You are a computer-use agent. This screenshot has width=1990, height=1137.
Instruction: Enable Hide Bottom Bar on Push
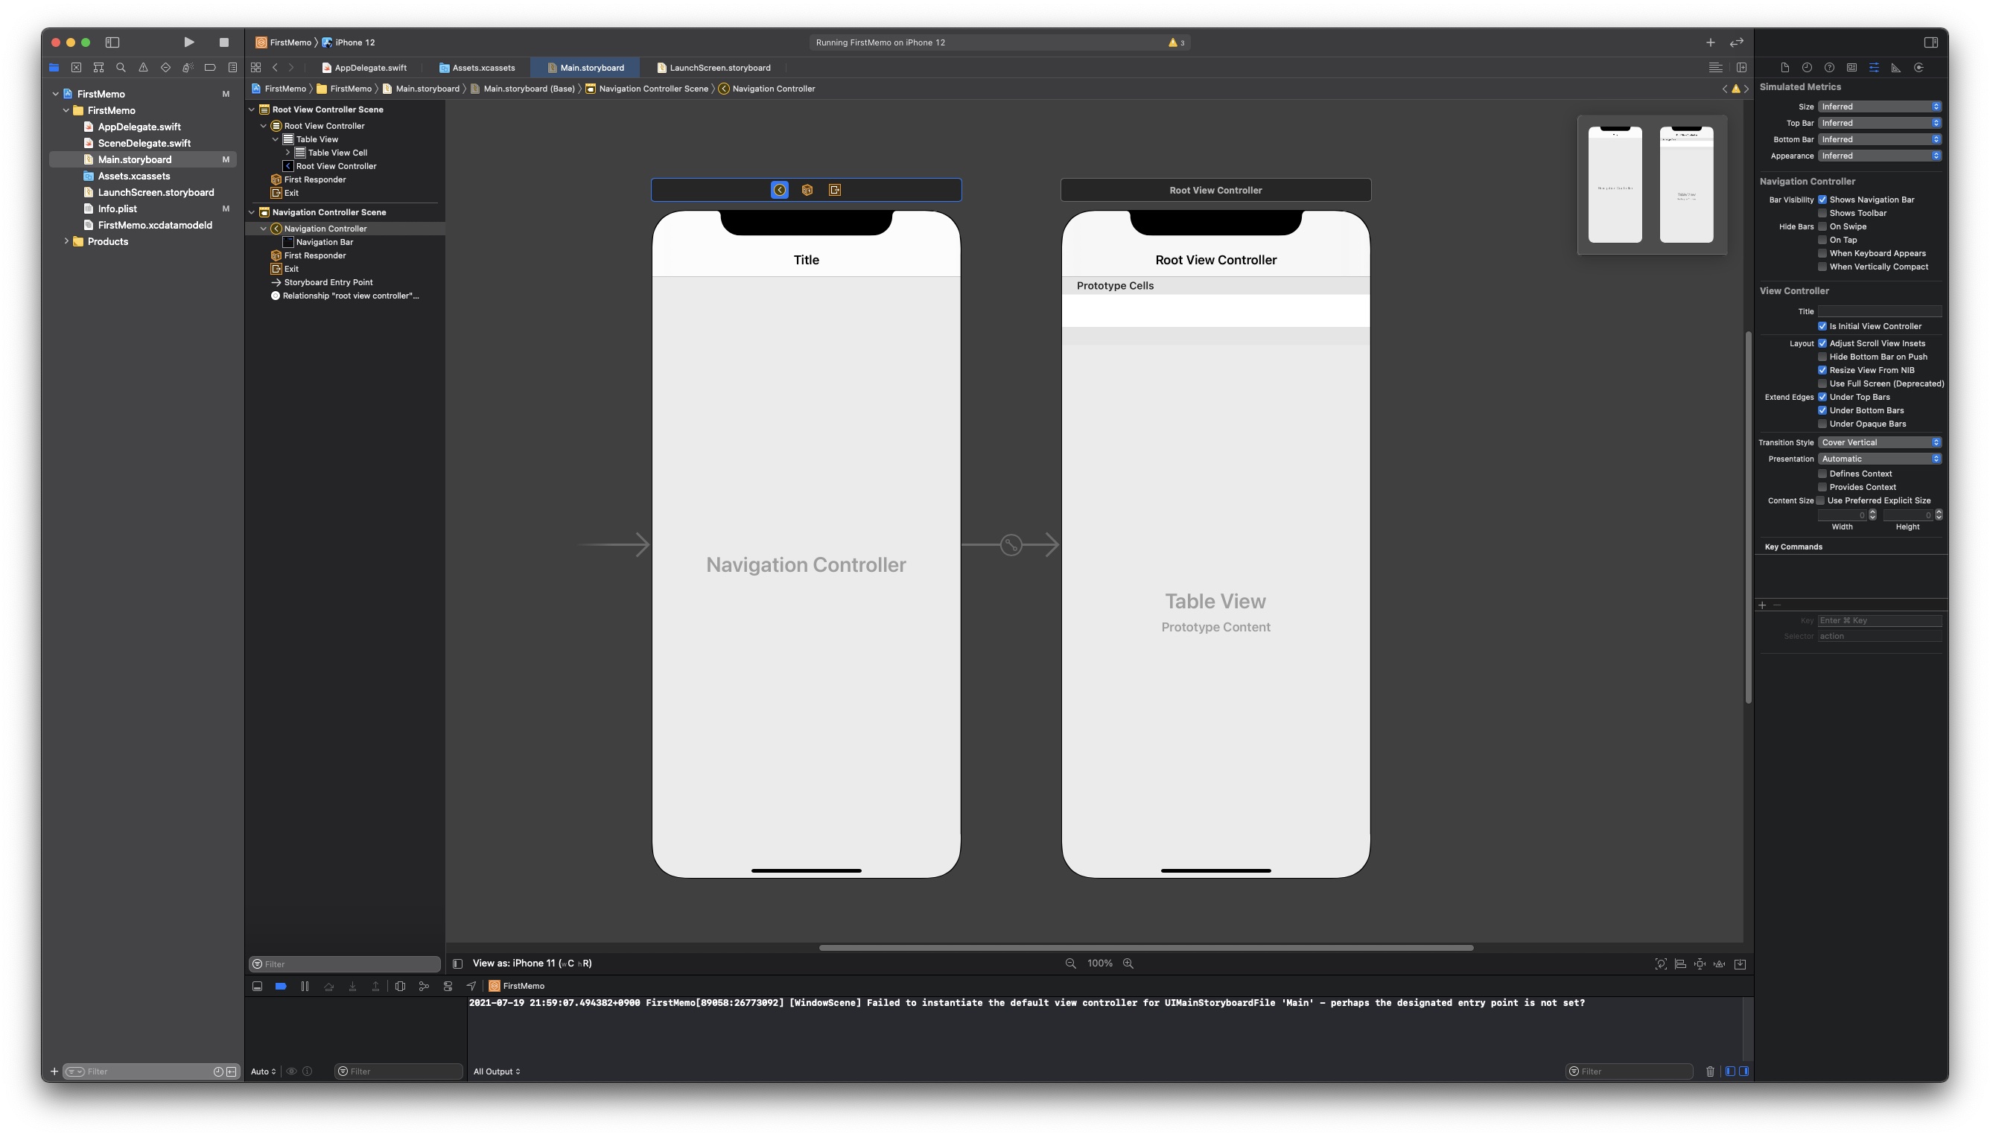coord(1822,357)
